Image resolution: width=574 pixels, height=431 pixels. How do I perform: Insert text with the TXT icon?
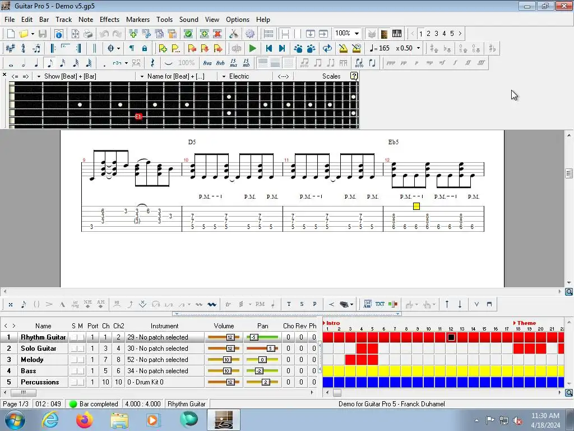click(x=380, y=304)
